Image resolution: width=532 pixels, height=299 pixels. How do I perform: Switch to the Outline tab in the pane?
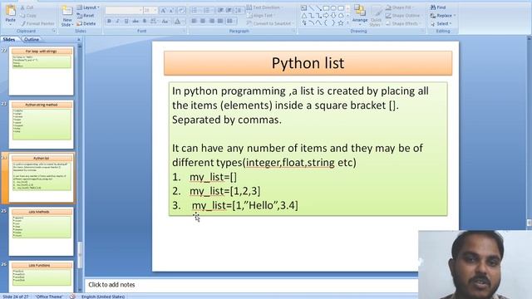pyautogui.click(x=32, y=39)
